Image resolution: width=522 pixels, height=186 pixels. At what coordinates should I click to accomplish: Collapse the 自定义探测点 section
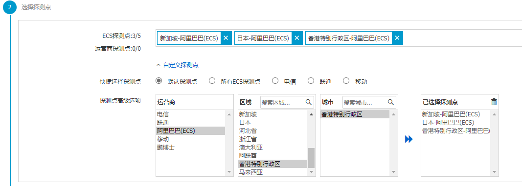point(178,65)
